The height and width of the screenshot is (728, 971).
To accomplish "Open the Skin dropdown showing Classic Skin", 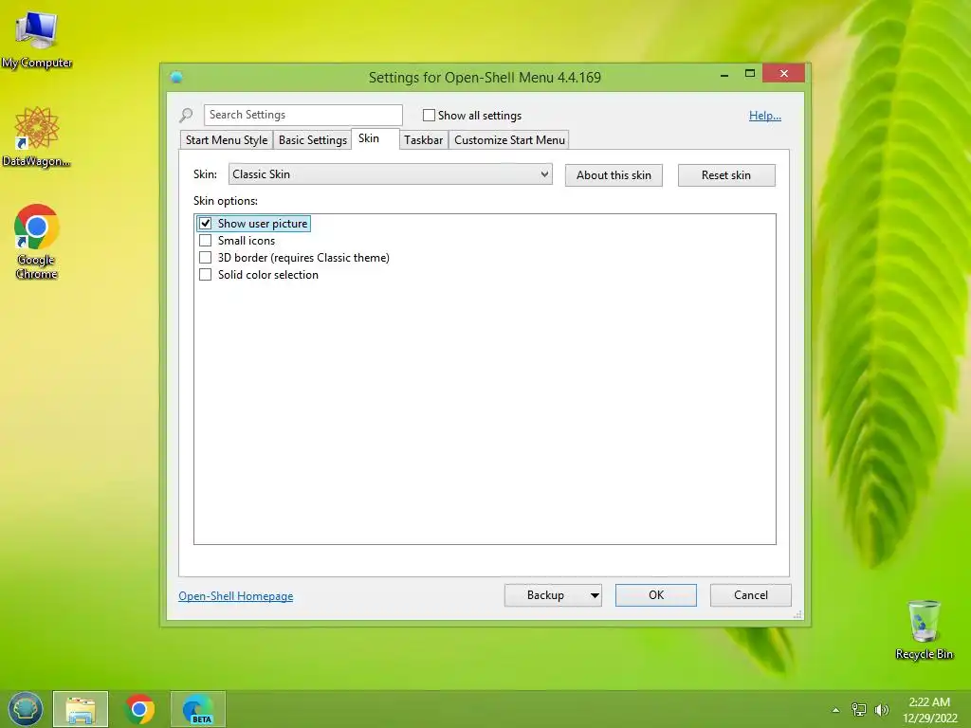I will point(390,174).
